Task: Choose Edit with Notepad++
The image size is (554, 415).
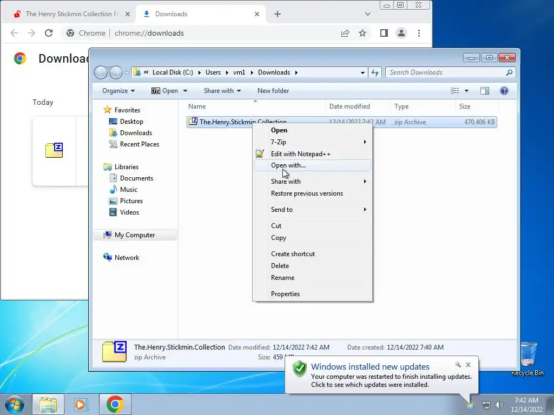Action: 312,154
